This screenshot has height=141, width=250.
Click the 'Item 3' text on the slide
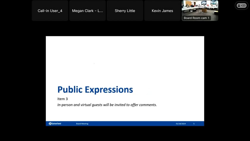[x=62, y=99]
